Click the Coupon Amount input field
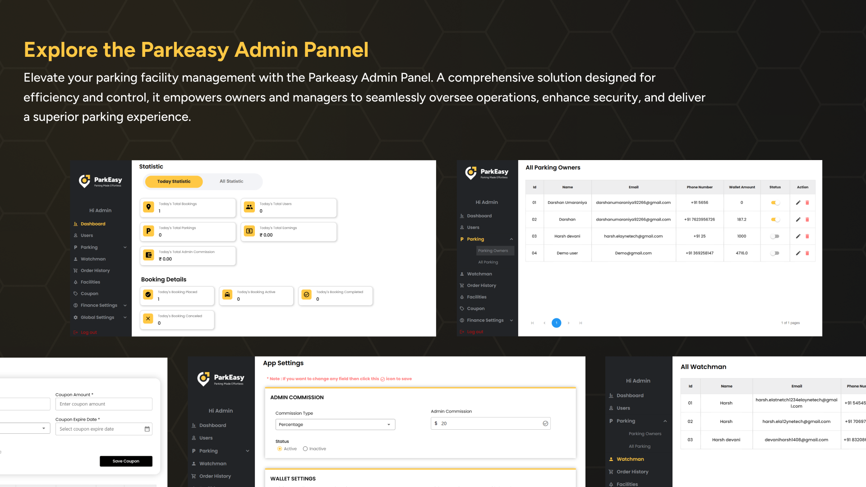 tap(104, 404)
